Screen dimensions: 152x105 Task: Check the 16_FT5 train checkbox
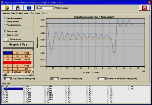(24, 102)
